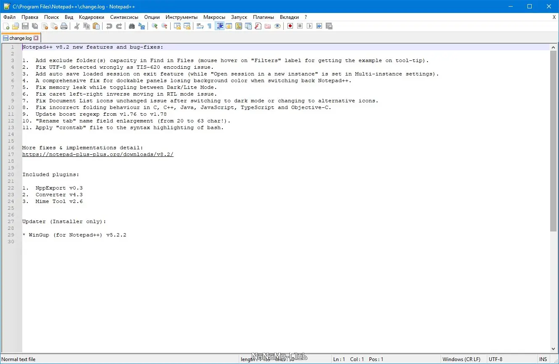Click the 'Mime Tool v2.6' line

pyautogui.click(x=53, y=201)
